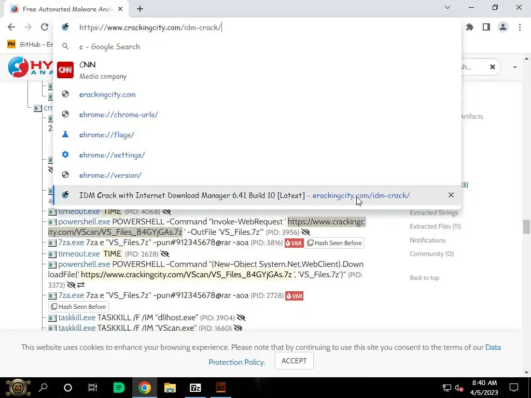Open the Windows Start button
Image resolution: width=531 pixels, height=398 pixels.
[x=18, y=388]
